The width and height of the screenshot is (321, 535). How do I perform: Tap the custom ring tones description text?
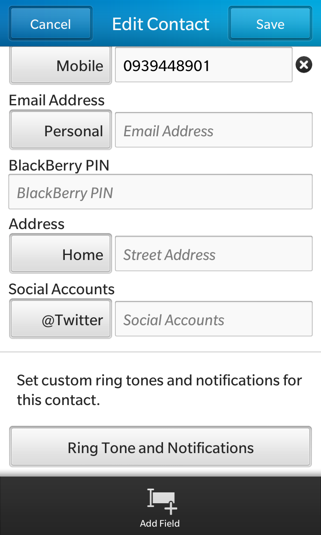[159, 390]
